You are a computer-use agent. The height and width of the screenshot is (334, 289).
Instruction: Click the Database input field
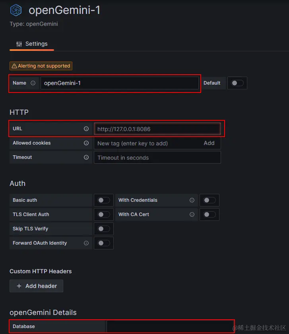point(170,326)
